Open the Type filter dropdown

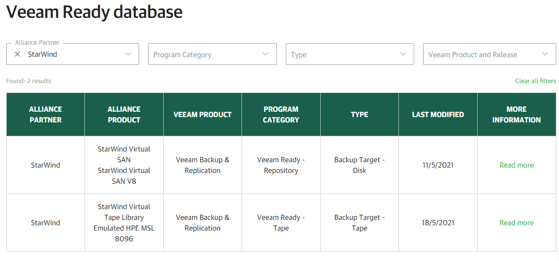(349, 54)
